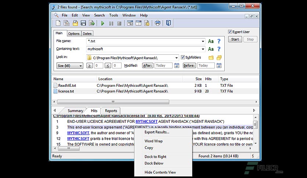Toggle the less-than-or-equal size button
The image size is (307, 178).
click(108, 66)
